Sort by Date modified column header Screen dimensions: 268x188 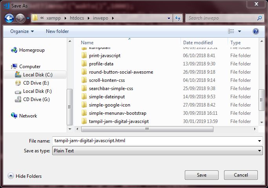click(x=198, y=43)
